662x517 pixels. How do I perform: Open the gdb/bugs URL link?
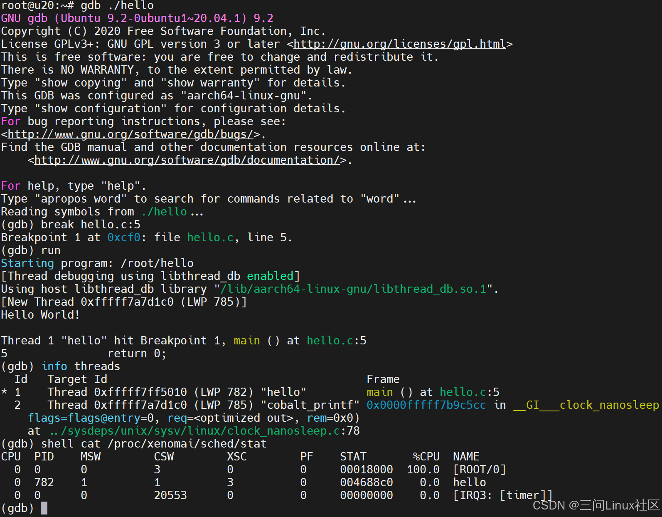(130, 134)
